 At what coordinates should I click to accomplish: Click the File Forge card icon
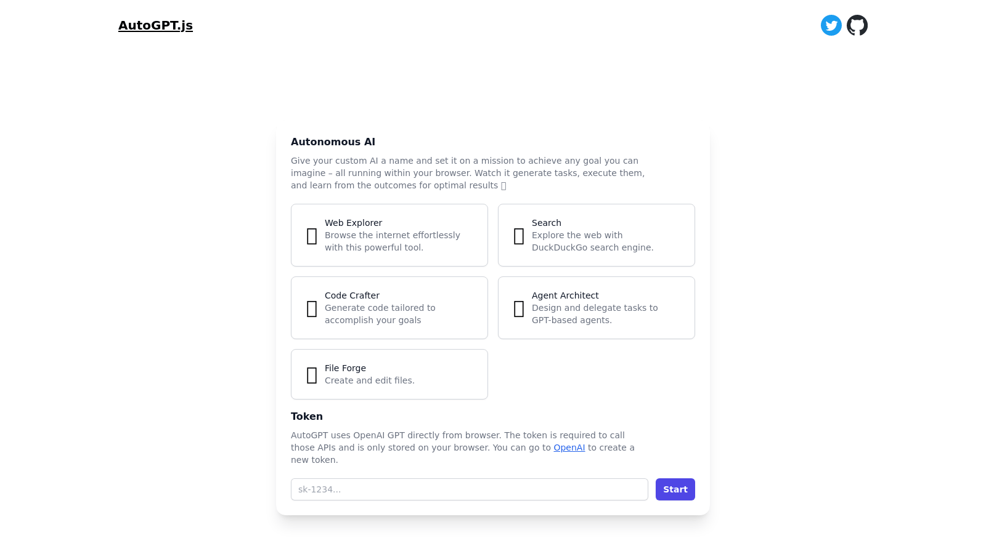[x=312, y=375]
